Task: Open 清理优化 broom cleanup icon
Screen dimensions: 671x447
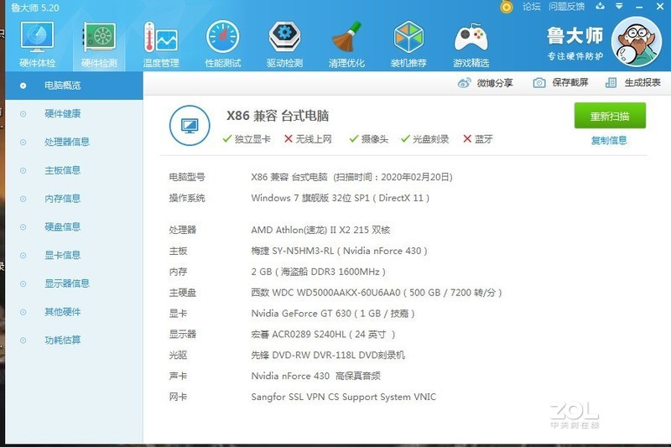Action: [346, 45]
